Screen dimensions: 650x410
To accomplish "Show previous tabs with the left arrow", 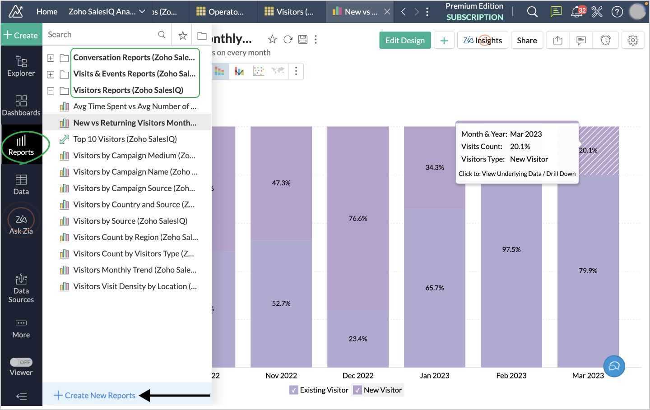I will point(404,12).
